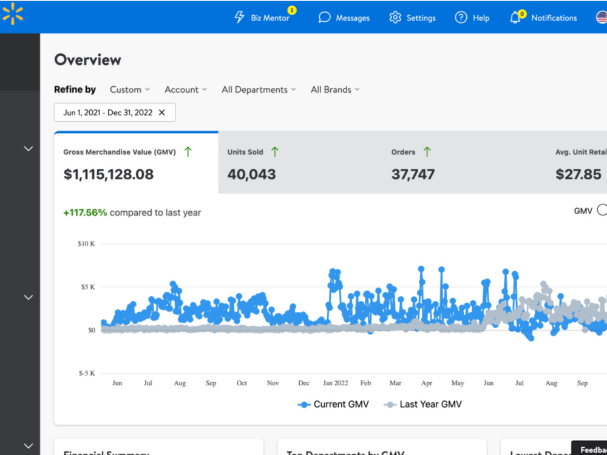Expand the All Brands dropdown
This screenshot has height=455, width=607.
(x=335, y=89)
